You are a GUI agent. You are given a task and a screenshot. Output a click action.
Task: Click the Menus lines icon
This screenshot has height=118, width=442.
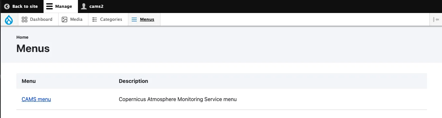[134, 20]
